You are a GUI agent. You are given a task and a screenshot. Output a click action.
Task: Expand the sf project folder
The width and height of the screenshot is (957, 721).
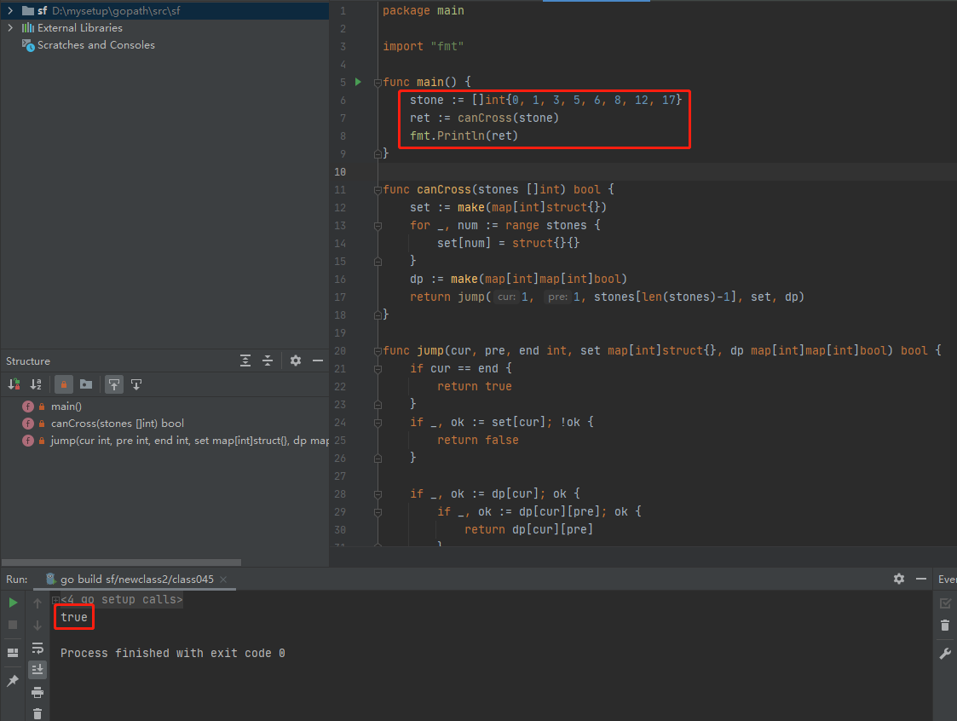point(9,10)
